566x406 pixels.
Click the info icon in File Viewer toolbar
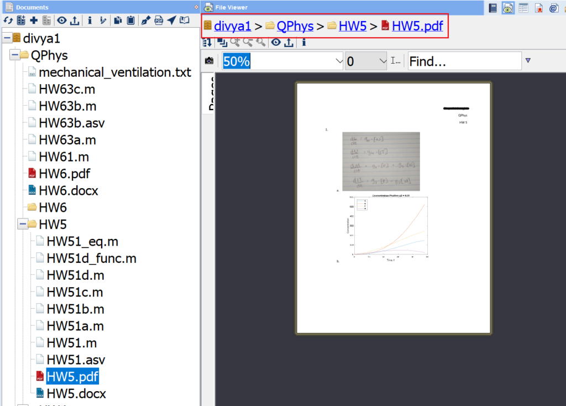click(x=304, y=42)
